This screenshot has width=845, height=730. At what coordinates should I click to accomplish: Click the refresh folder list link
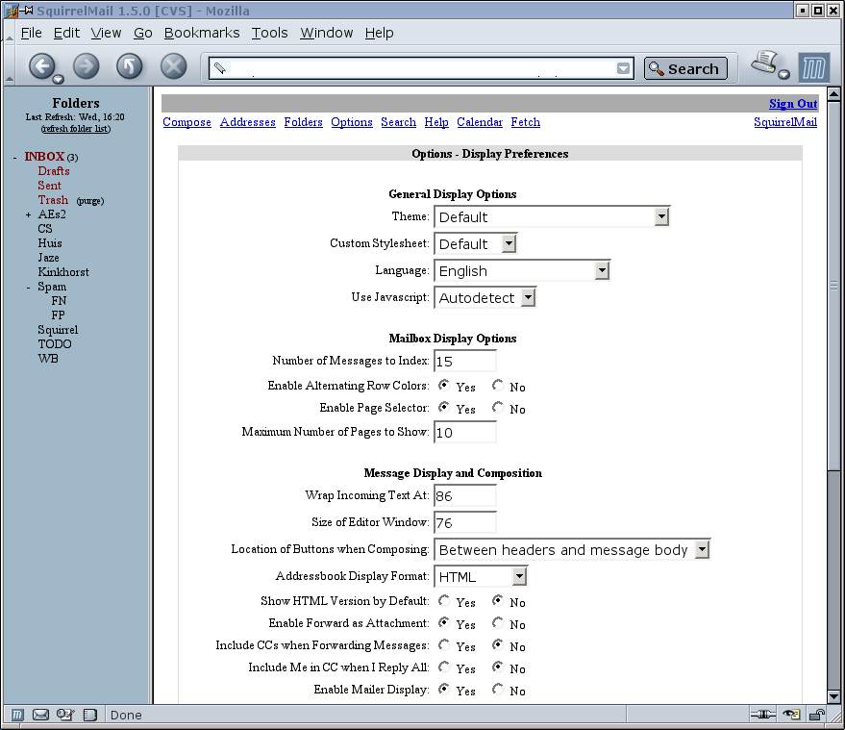tap(76, 129)
